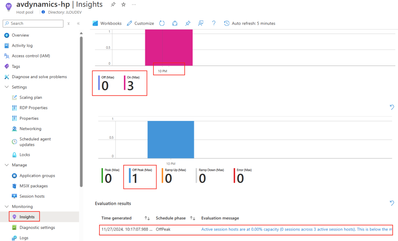The width and height of the screenshot is (398, 241).
Task: Click the Overview icon in the sidebar
Action: click(x=7, y=35)
